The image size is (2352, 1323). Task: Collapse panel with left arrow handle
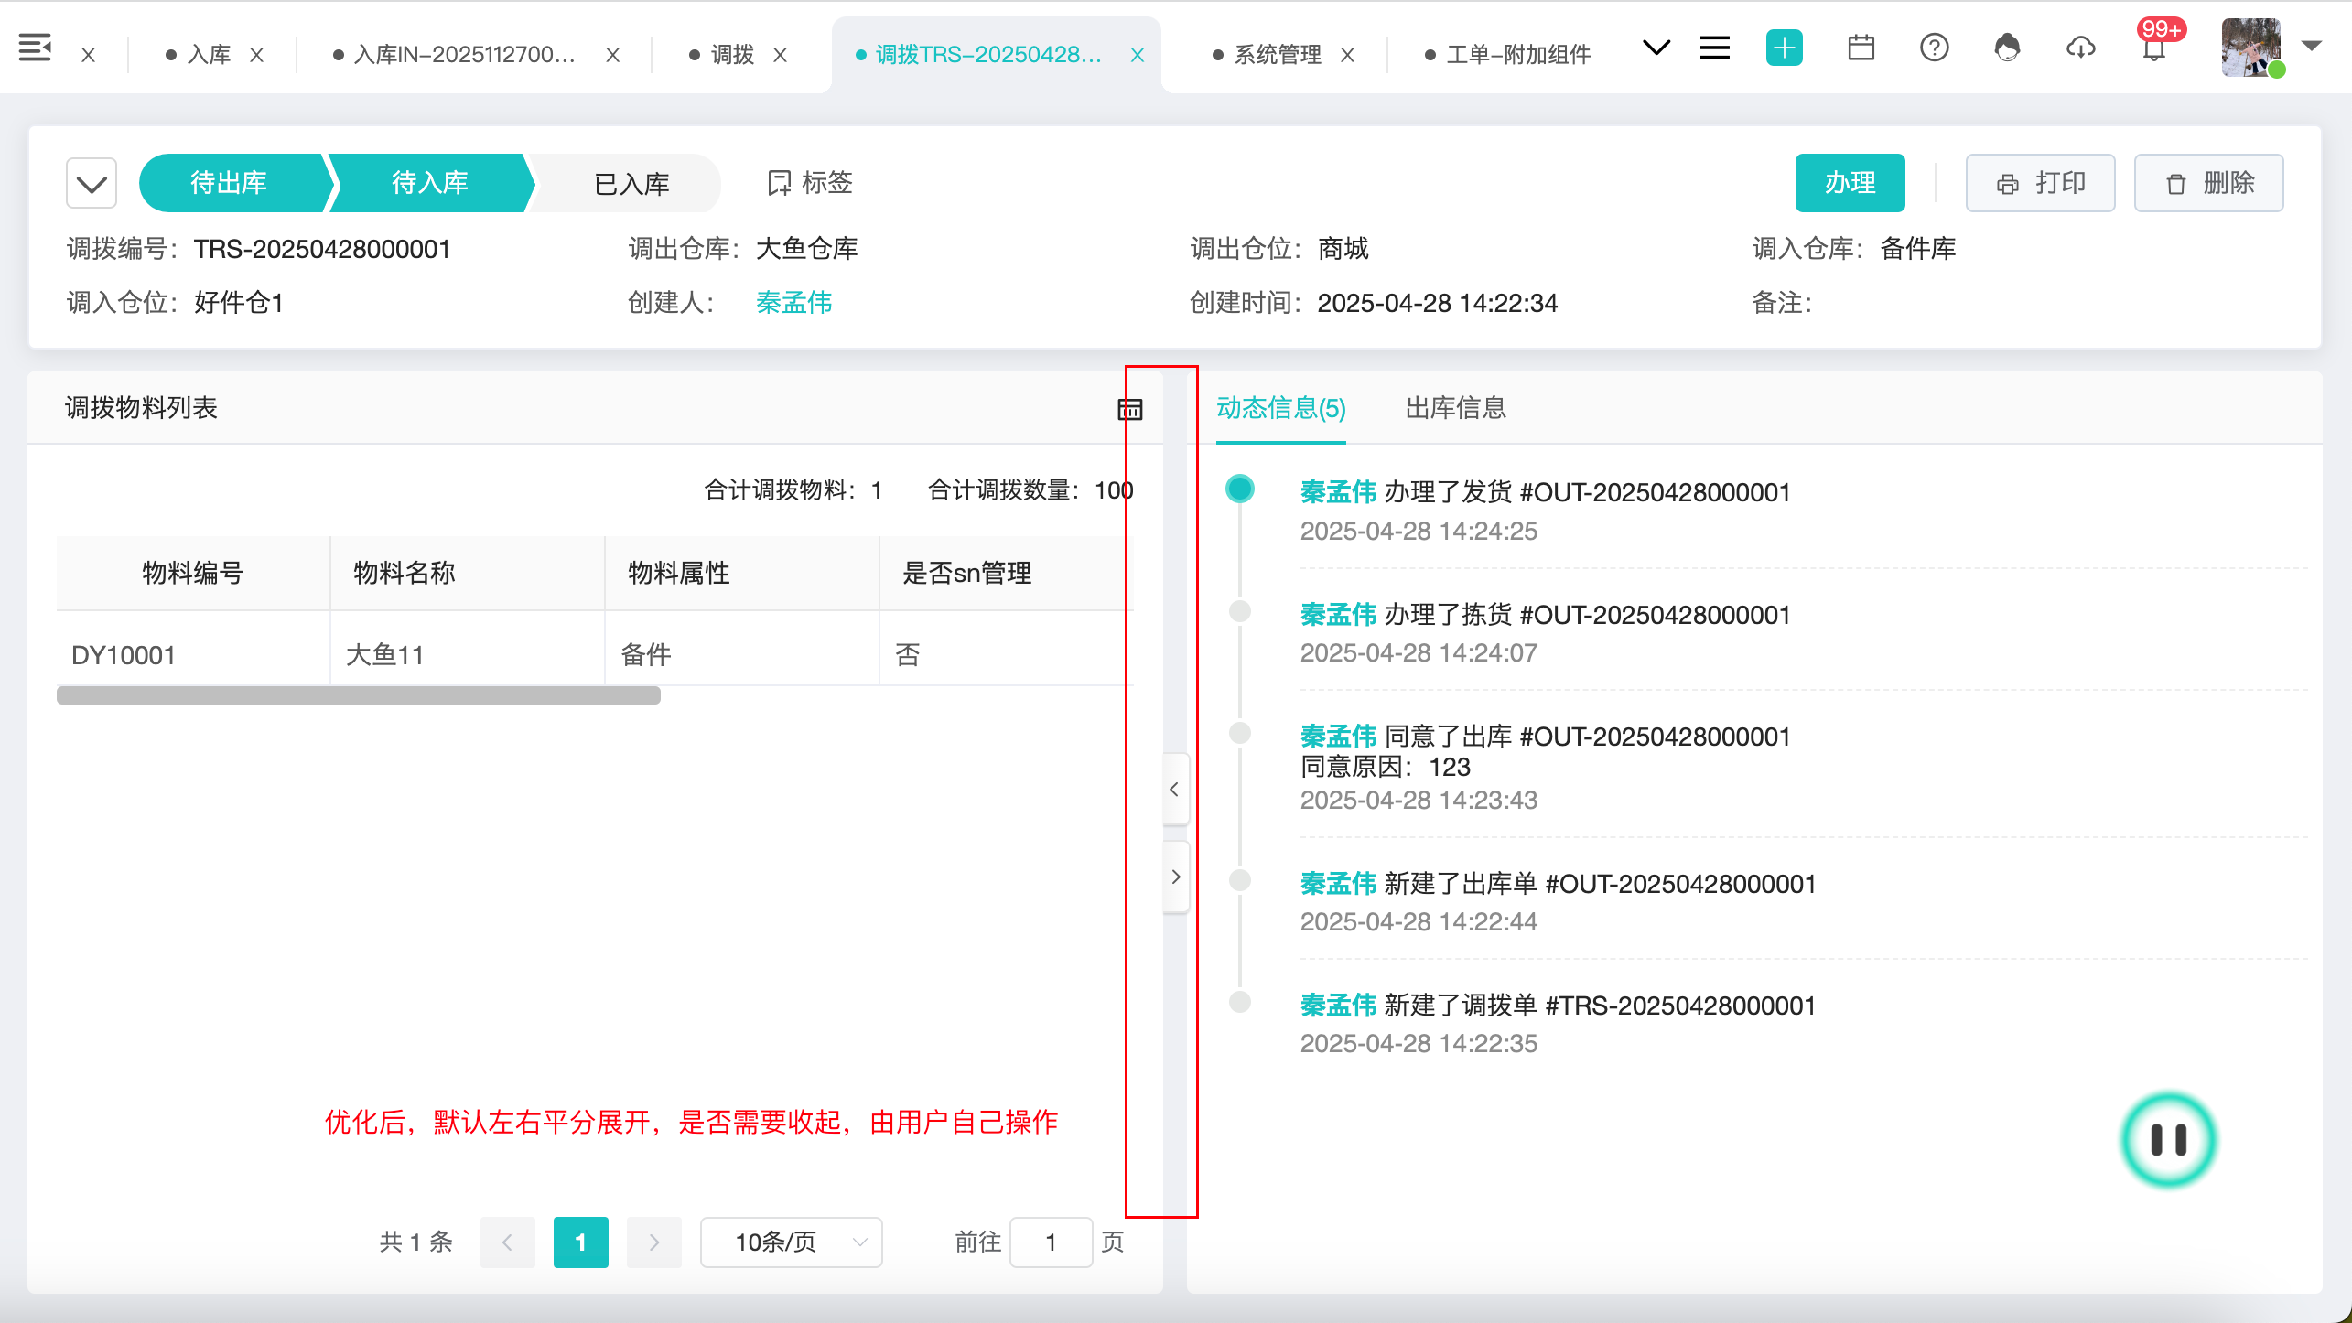pyautogui.click(x=1174, y=789)
